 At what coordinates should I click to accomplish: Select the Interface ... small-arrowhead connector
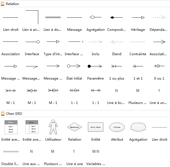pos(76,41)
